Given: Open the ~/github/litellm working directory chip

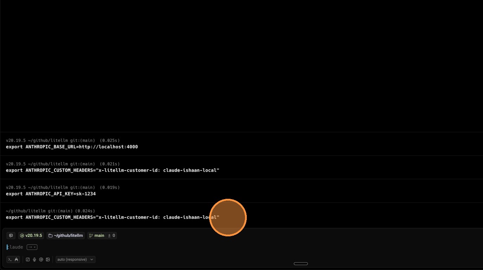Looking at the screenshot, I should click(66, 236).
